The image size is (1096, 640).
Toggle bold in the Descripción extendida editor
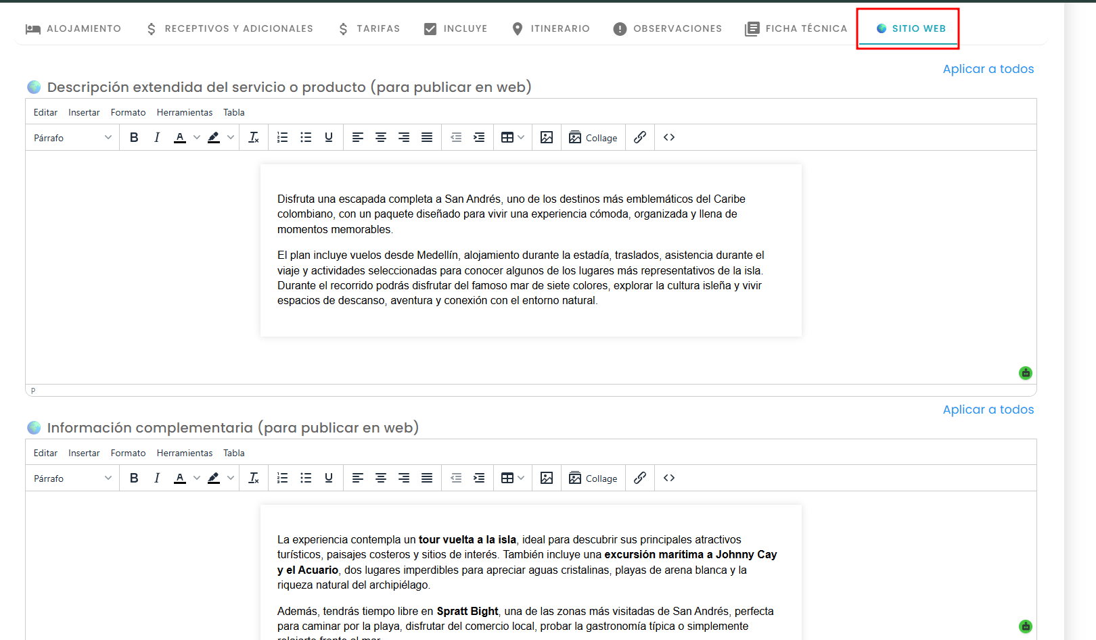[134, 137]
